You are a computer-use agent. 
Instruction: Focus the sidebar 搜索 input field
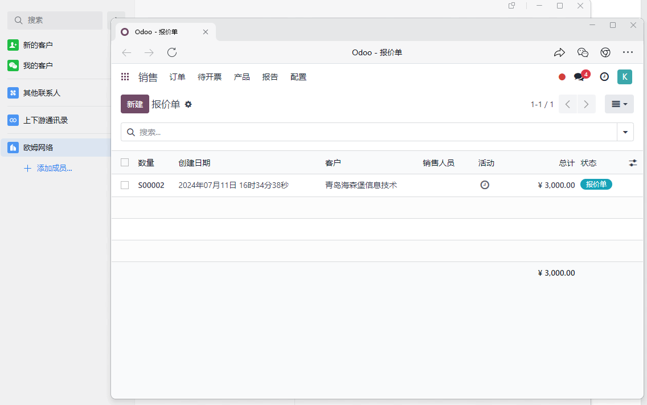55,21
